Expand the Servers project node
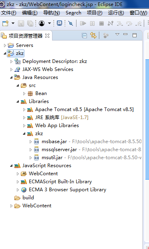Image resolution: width=149 pixels, height=249 pixels. point(5,46)
